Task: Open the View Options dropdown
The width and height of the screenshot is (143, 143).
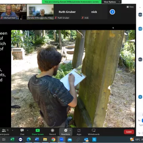Action: pyautogui.click(x=112, y=2)
